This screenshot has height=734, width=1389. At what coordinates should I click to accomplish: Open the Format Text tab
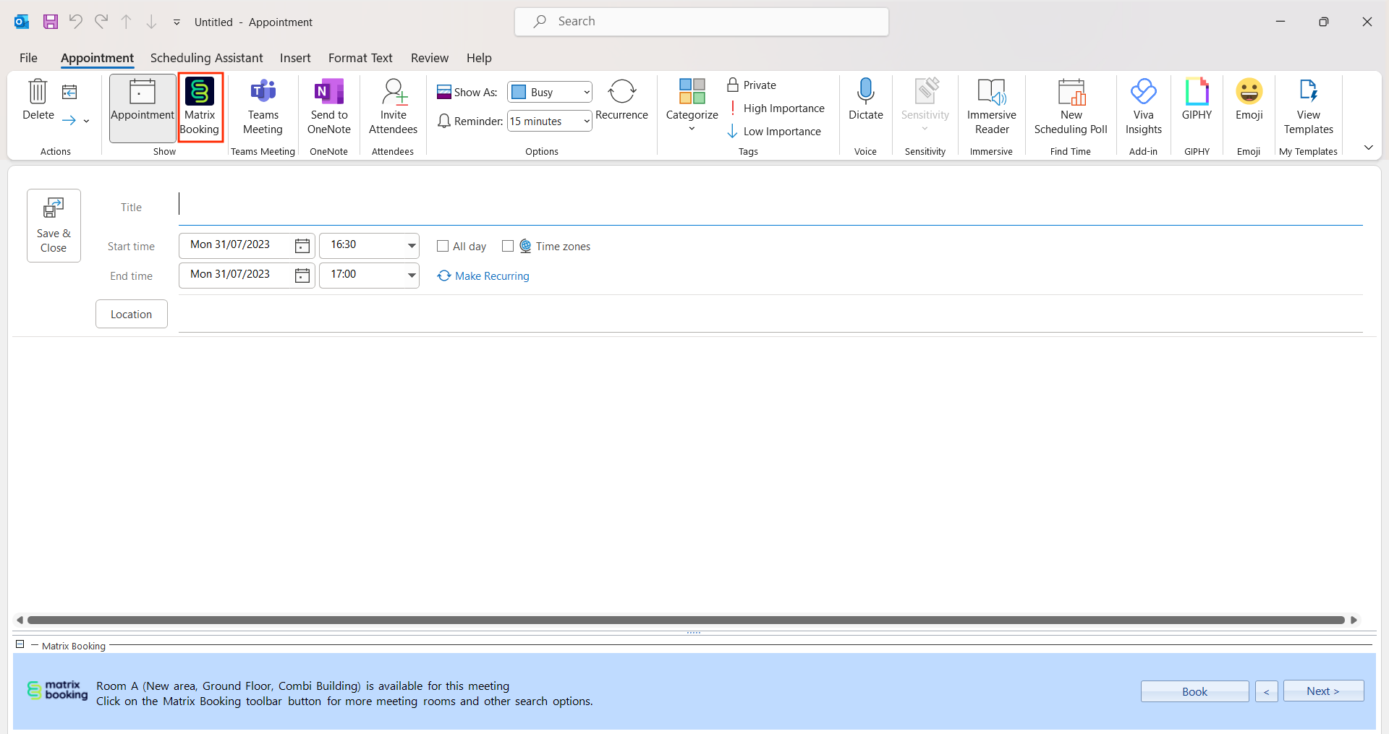(360, 58)
